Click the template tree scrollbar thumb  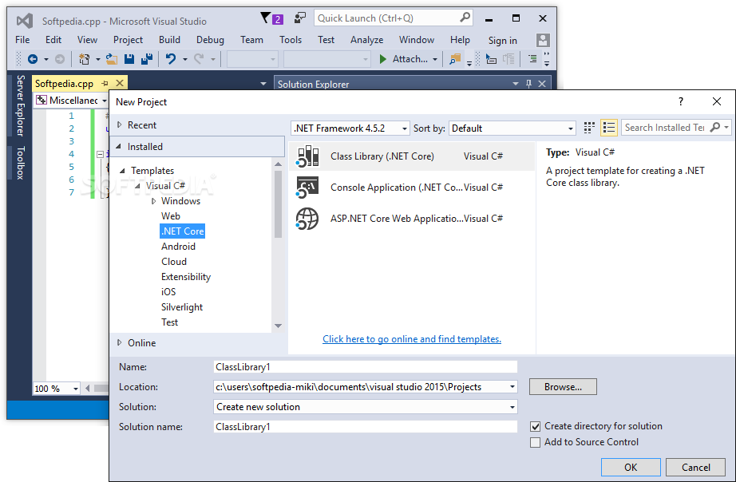point(278,204)
